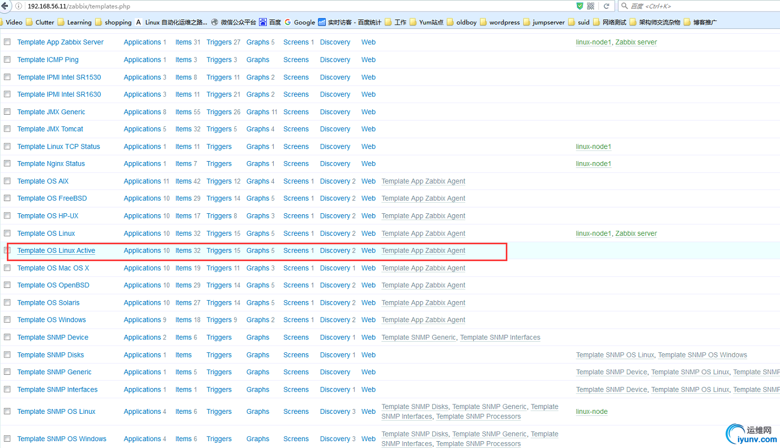Open Template OS Linux Active template
The height and width of the screenshot is (448, 780).
[56, 251]
